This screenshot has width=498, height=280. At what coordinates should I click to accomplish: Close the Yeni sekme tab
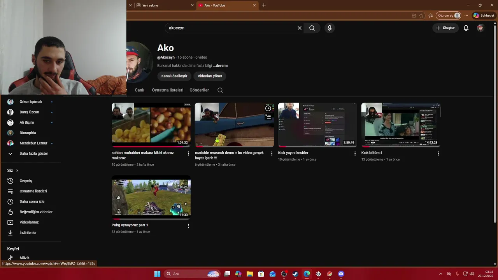pyautogui.click(x=192, y=5)
